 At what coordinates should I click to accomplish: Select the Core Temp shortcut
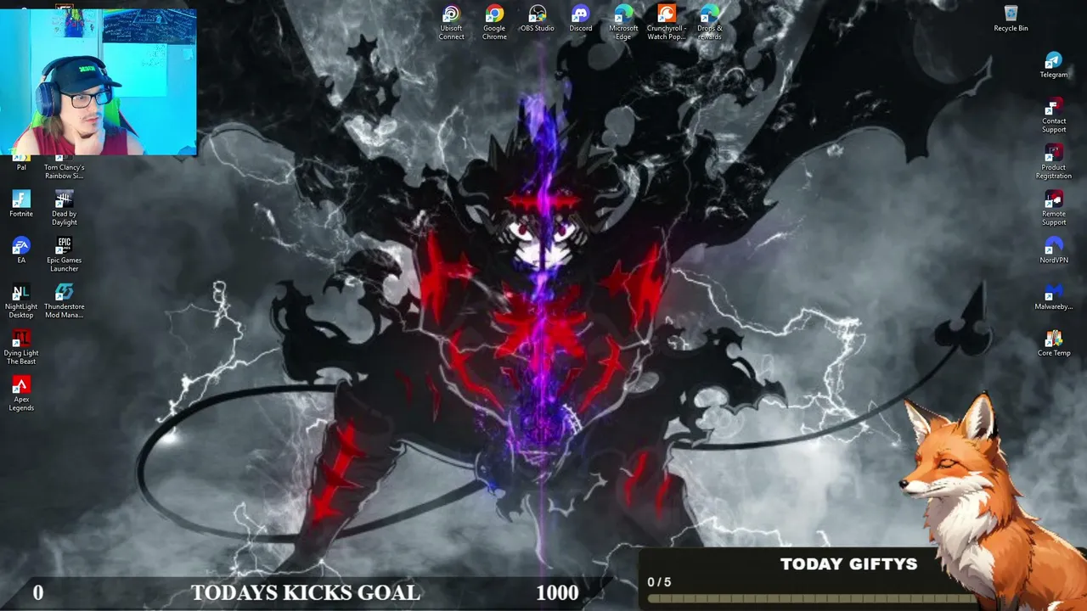pyautogui.click(x=1054, y=344)
